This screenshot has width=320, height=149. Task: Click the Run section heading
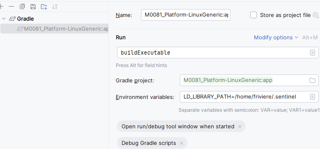[x=121, y=37]
